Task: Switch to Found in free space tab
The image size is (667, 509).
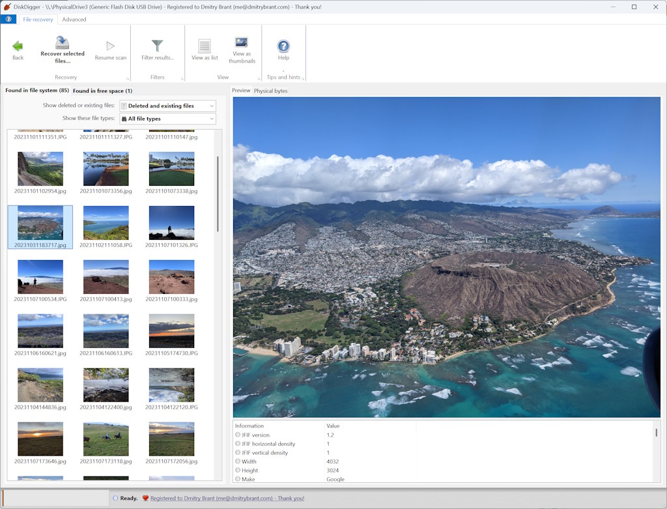Action: (102, 91)
